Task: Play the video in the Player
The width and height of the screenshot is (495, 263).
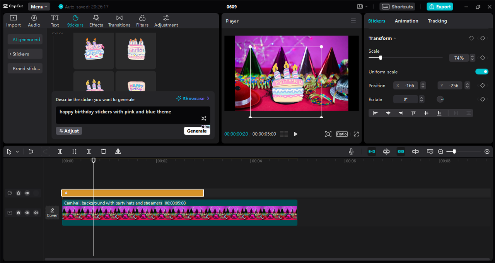Action: [x=295, y=134]
